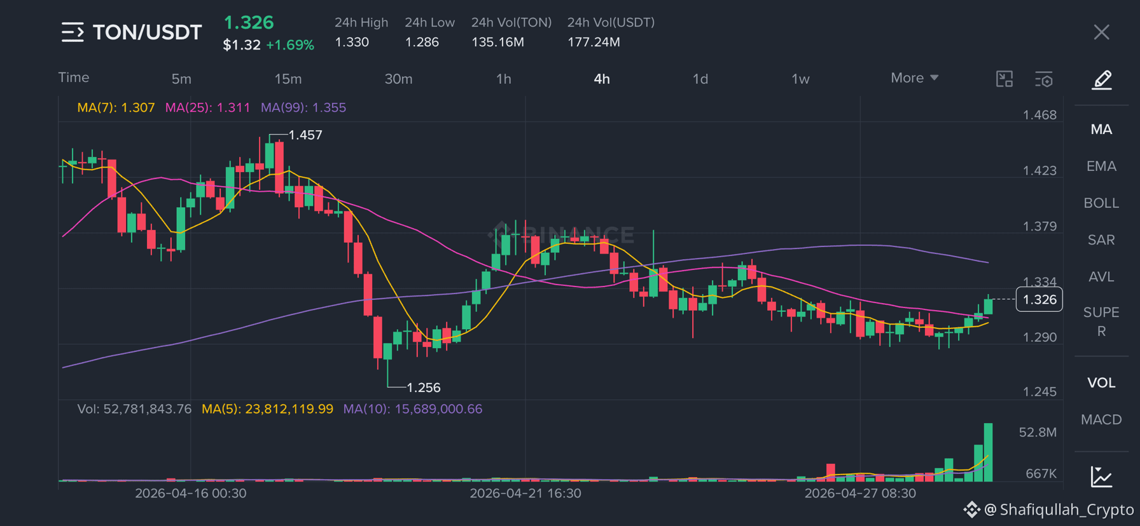The height and width of the screenshot is (526, 1140).
Task: Click the tallest latest volume bar
Action: coord(988,452)
